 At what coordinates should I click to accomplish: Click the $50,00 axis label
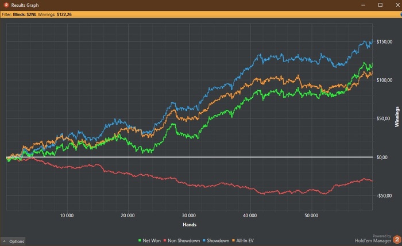coord(383,118)
